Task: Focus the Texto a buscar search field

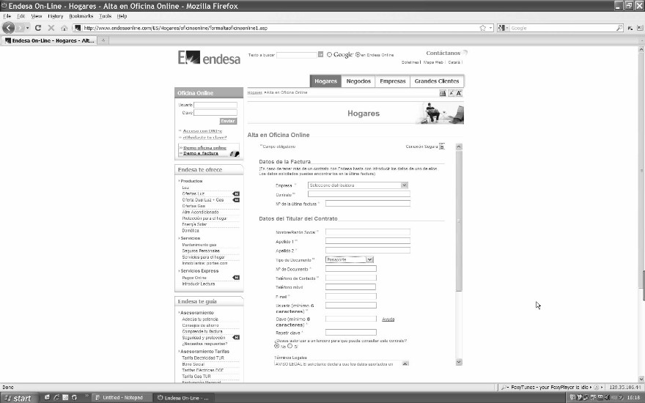Action: click(x=297, y=55)
